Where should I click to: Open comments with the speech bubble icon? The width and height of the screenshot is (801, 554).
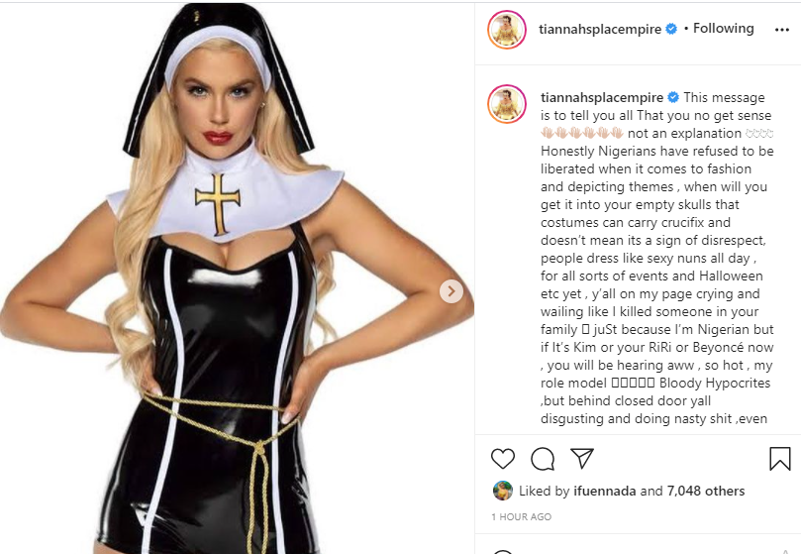coord(543,459)
